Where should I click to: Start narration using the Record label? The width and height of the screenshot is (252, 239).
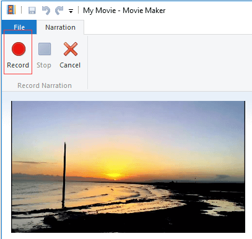18,65
